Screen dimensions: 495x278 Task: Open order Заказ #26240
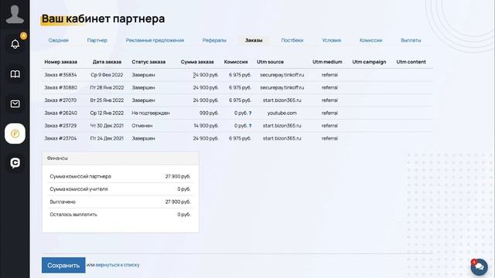click(x=60, y=113)
